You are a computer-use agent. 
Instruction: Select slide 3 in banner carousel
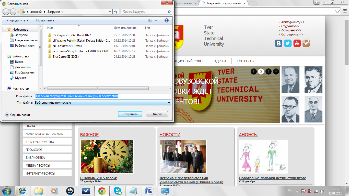point(268,71)
